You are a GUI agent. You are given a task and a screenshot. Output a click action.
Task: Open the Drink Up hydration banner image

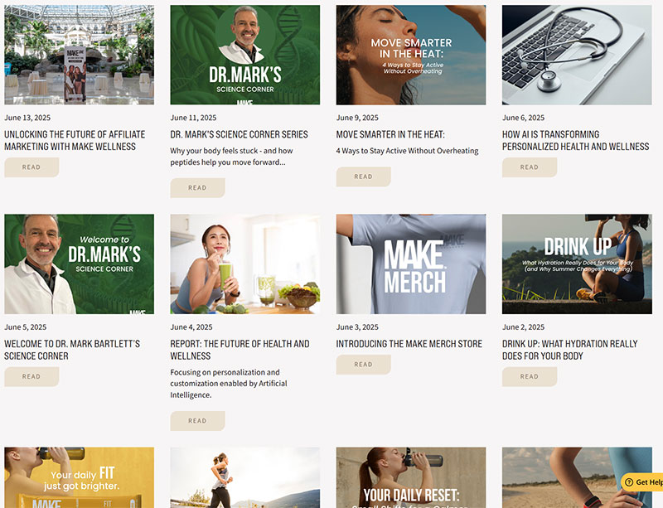tap(577, 264)
